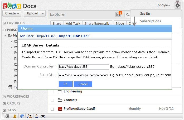
Task: Open the Engineering folder name
Action: coord(73,91)
